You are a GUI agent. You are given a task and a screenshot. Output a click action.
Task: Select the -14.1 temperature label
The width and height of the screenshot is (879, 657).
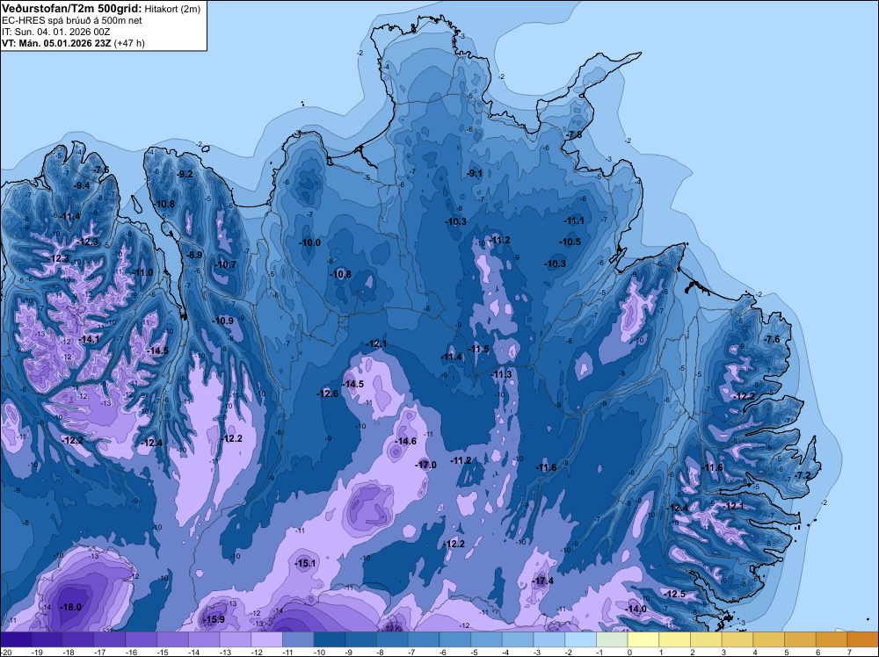pyautogui.click(x=89, y=339)
